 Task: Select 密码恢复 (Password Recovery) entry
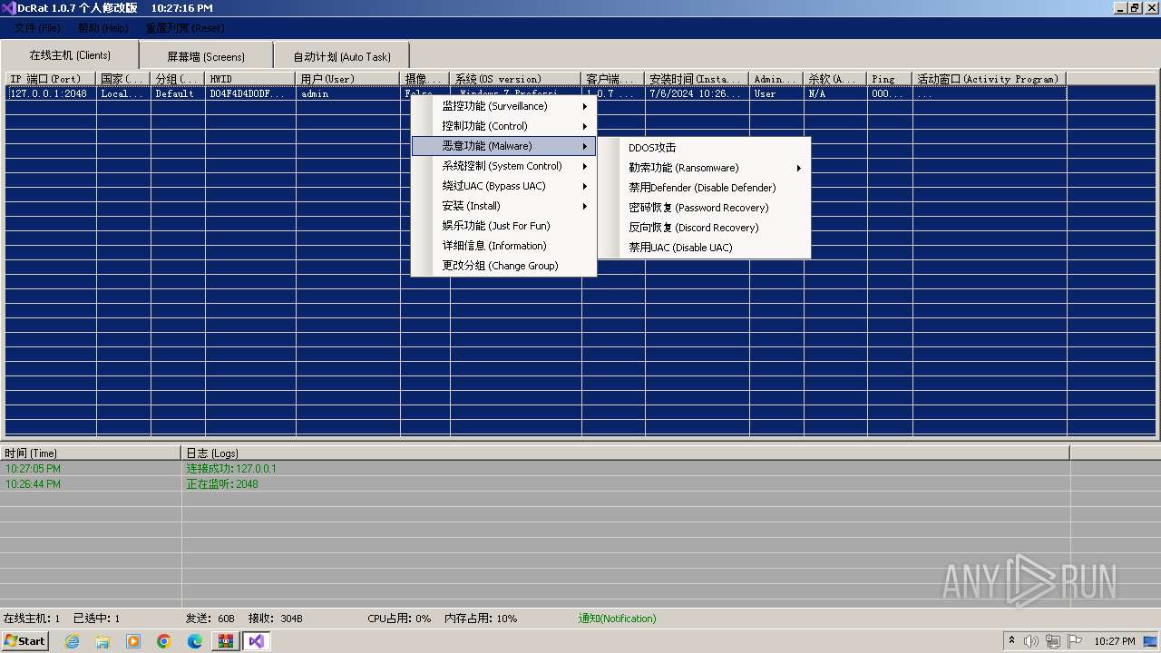704,208
